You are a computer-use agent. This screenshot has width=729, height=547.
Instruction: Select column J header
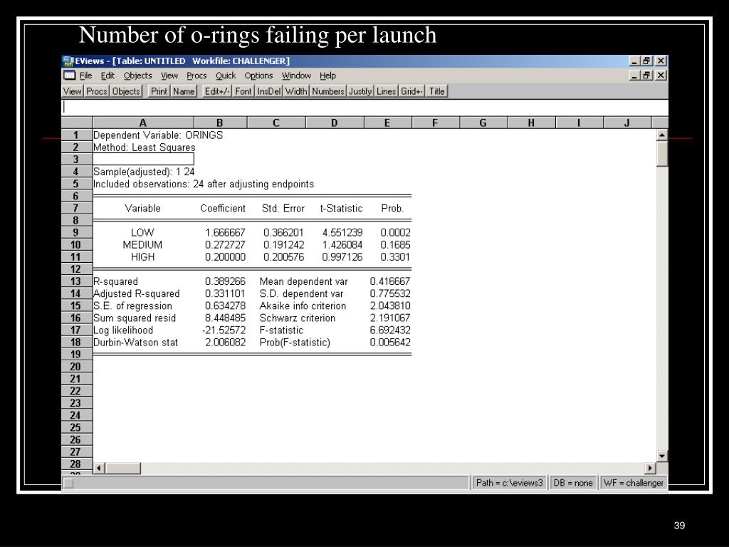click(626, 123)
